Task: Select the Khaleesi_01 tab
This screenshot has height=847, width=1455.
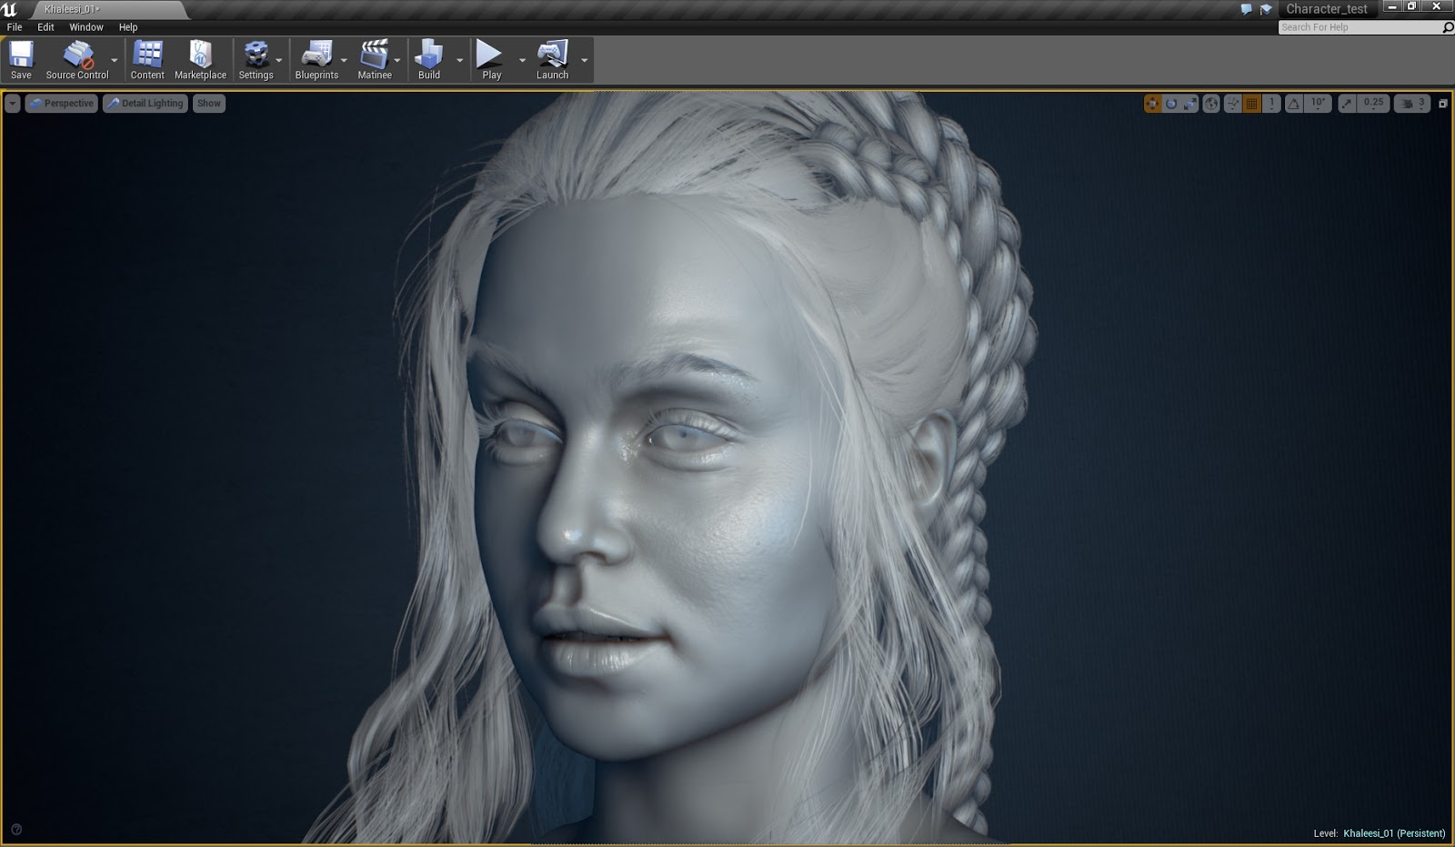Action: (x=107, y=9)
